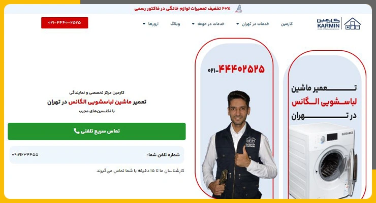Viewport: 376px width, 203px height.
Task: Click the green تماس سریع تلفنی button
Action: point(97,131)
